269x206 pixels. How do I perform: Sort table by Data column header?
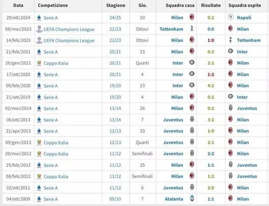pos(18,5)
